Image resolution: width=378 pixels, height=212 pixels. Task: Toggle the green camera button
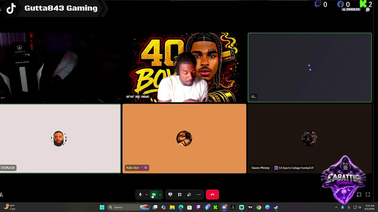pyautogui.click(x=154, y=195)
